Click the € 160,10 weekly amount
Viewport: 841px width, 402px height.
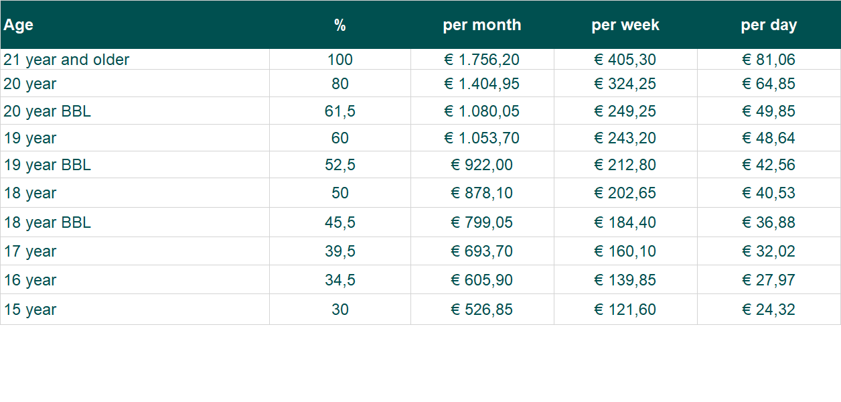[x=625, y=251]
